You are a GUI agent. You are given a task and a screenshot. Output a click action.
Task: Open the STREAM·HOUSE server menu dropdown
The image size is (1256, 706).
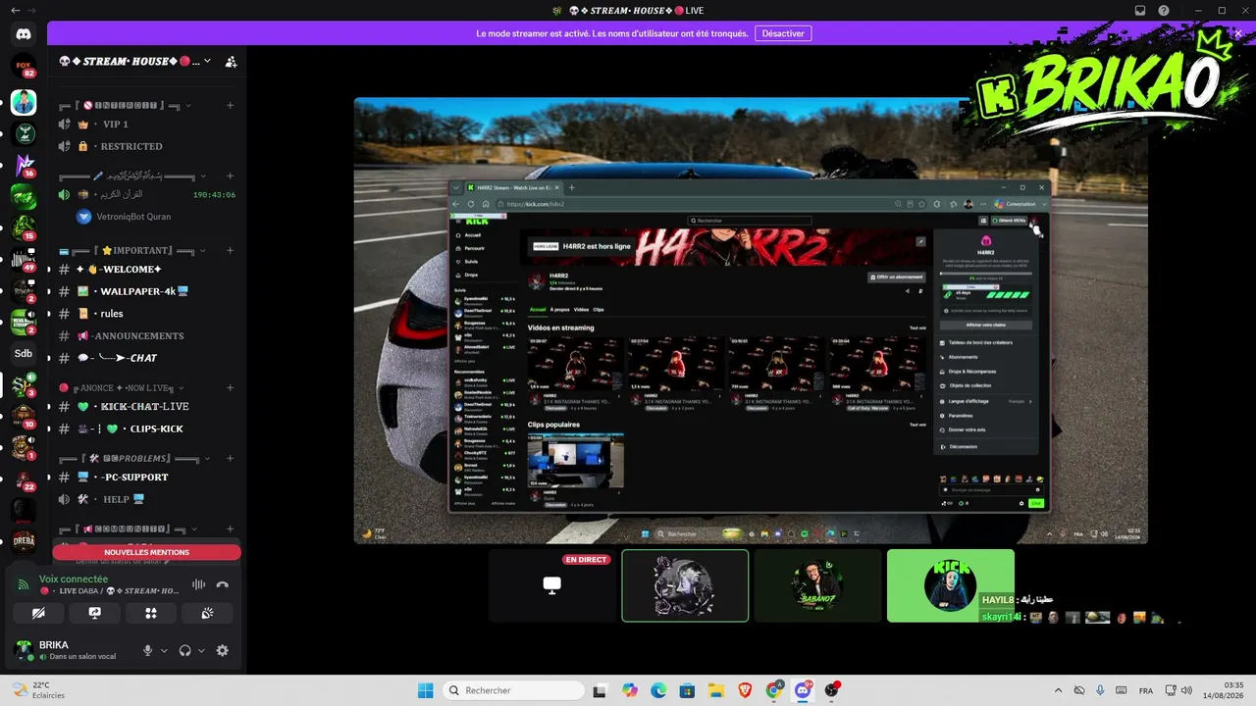[x=207, y=61]
